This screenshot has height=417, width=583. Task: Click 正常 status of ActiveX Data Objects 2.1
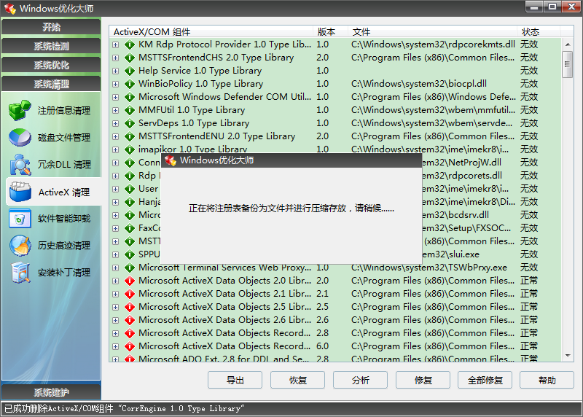529,294
